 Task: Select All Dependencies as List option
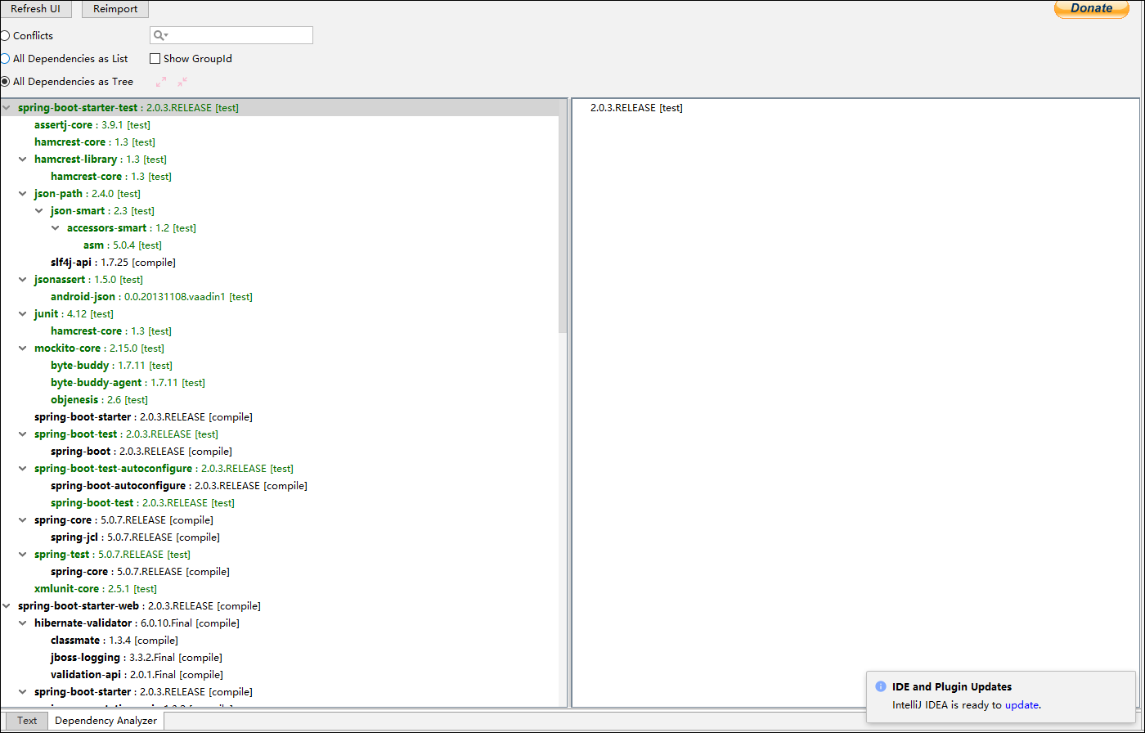click(5, 59)
